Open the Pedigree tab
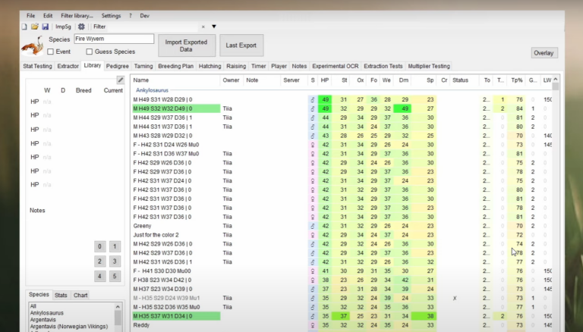 tap(117, 66)
